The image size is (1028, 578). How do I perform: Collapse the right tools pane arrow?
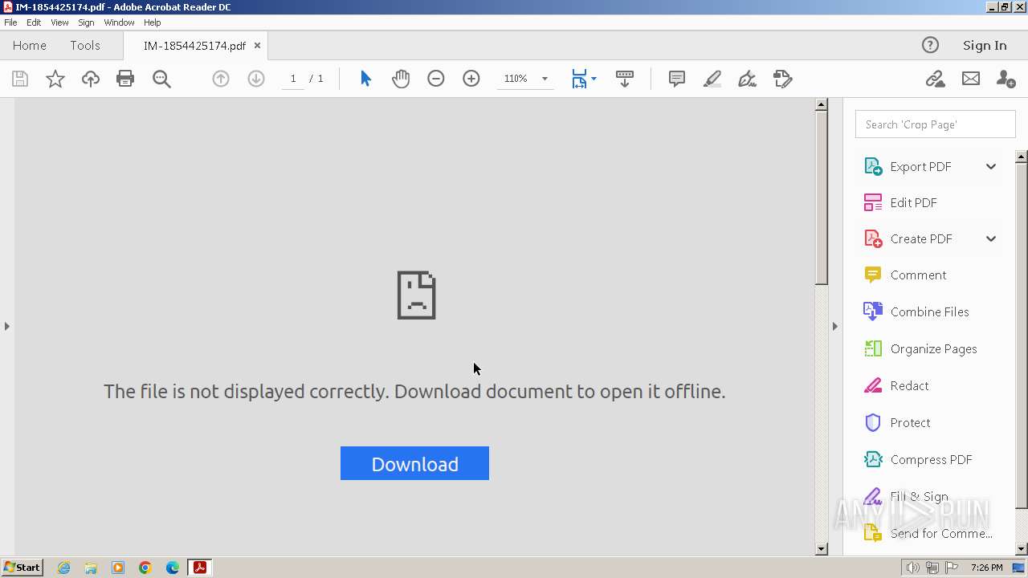point(834,326)
